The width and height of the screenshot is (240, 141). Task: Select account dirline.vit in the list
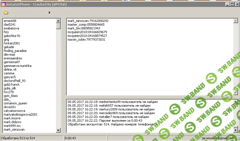pos(10,69)
